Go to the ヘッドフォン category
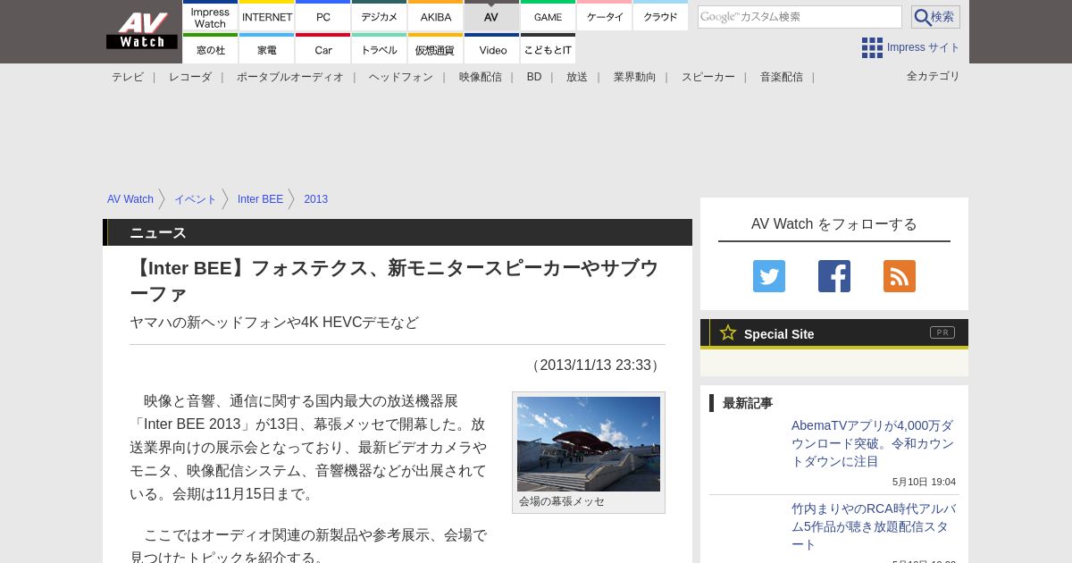Image resolution: width=1072 pixels, height=563 pixels. coord(401,77)
